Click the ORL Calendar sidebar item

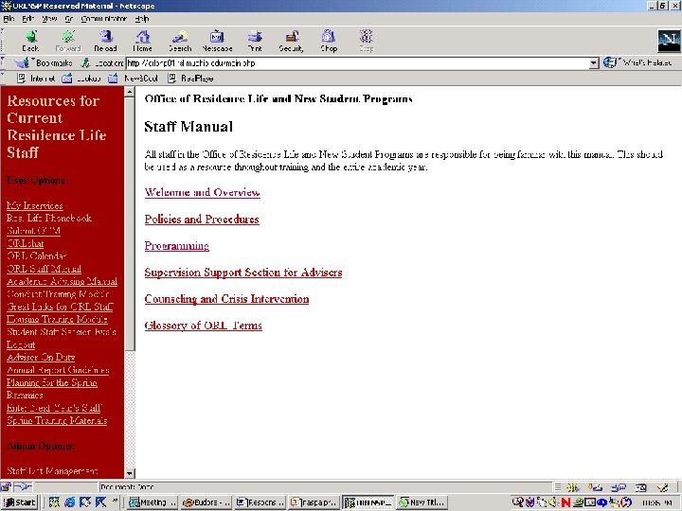(37, 255)
